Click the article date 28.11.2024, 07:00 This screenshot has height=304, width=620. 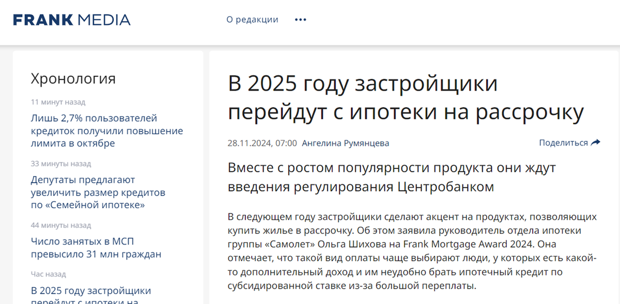pos(262,143)
